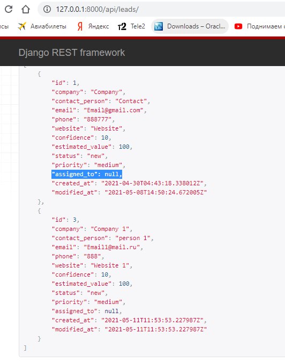The image size is (285, 362).
Task: Click the "website": "Website 1" line
Action: point(92,265)
